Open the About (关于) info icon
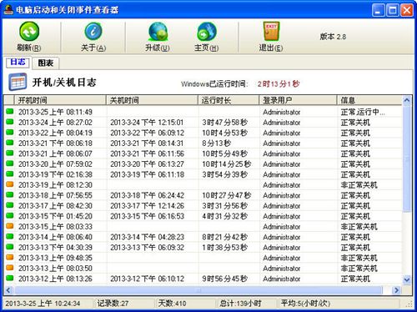The height and width of the screenshot is (312, 417). tap(93, 31)
